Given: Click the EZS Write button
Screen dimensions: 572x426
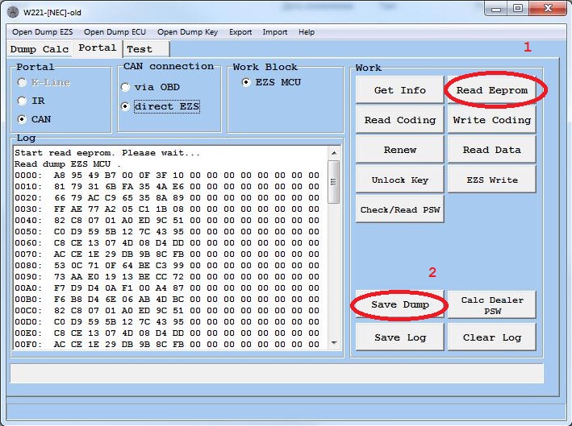Looking at the screenshot, I should coord(492,180).
